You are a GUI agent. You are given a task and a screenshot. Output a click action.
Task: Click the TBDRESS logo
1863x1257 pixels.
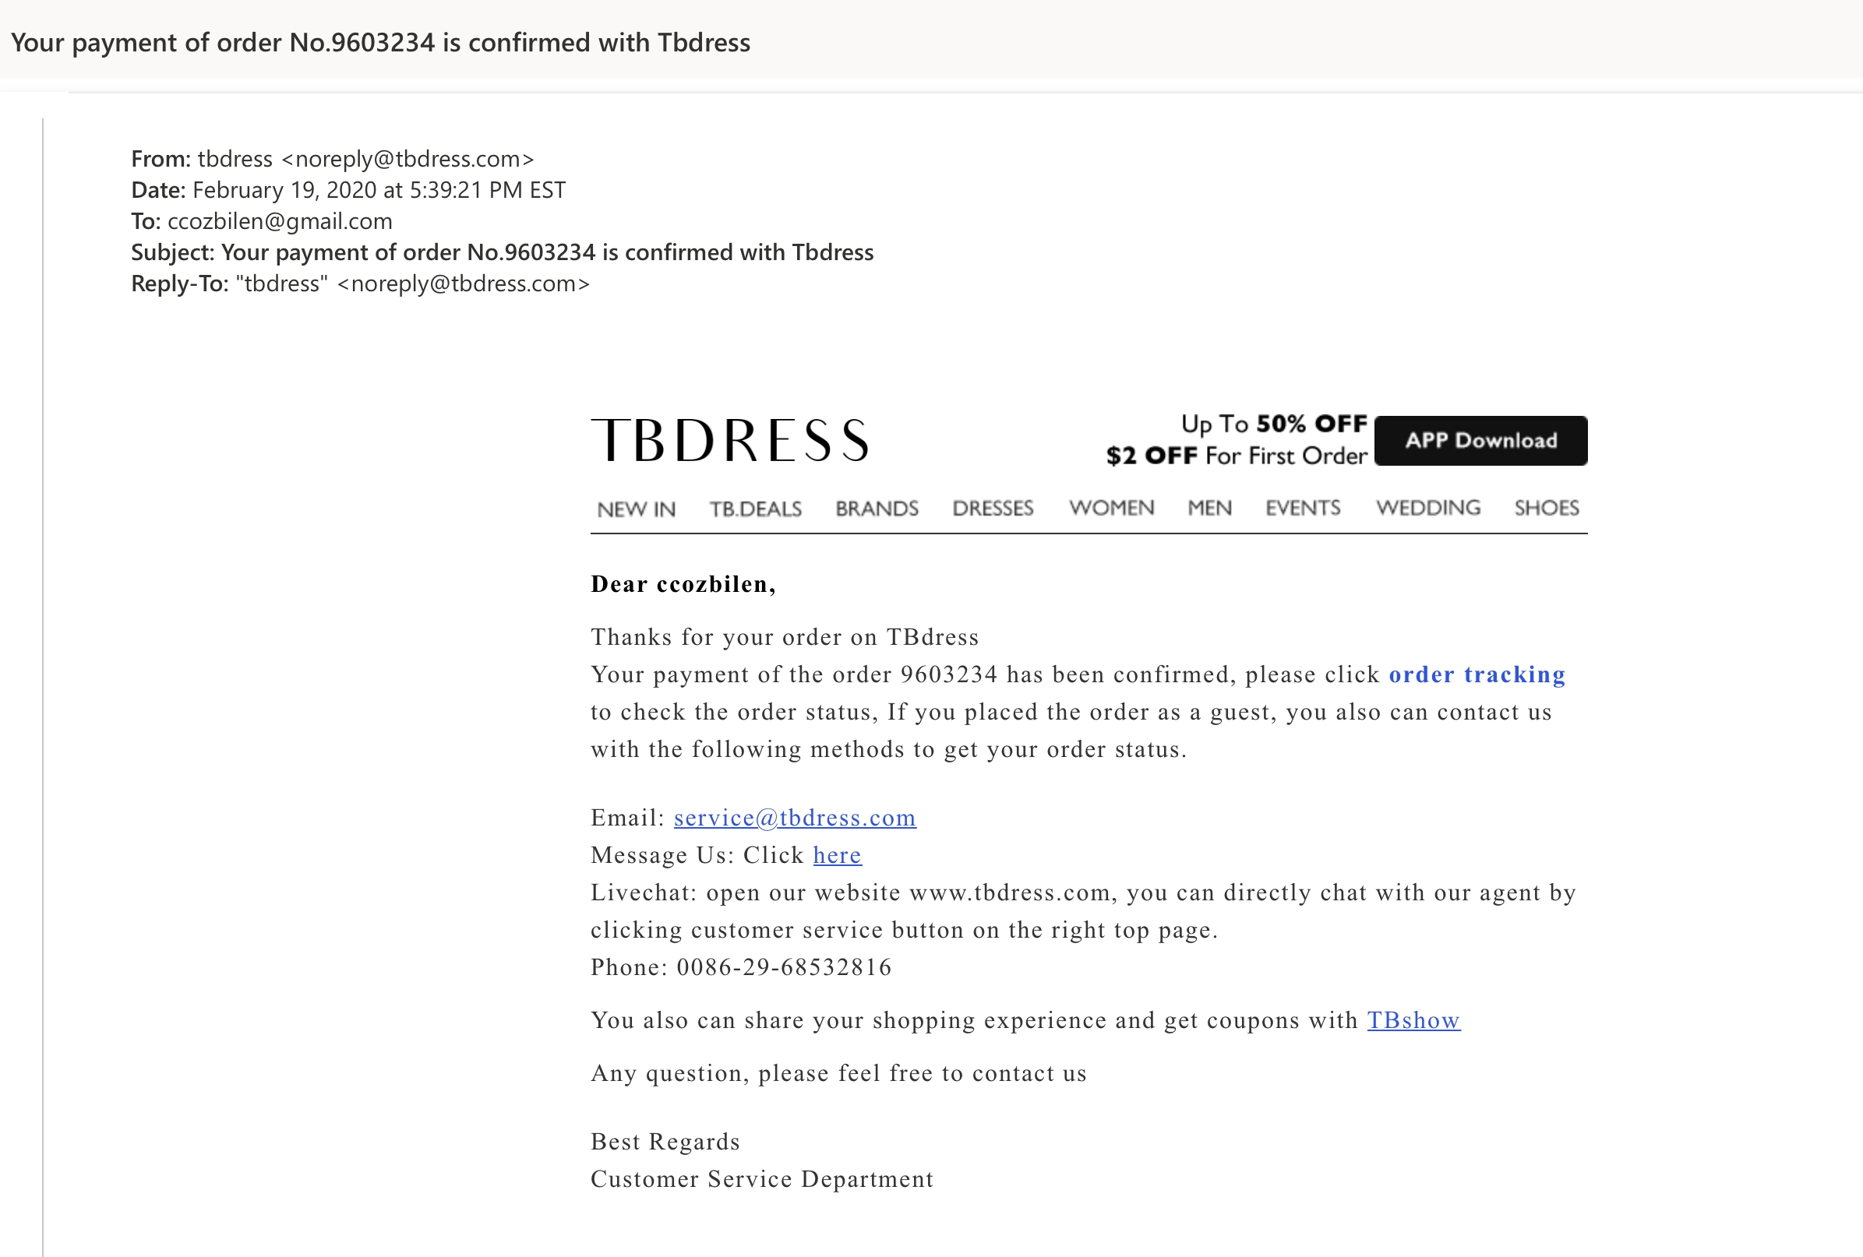[729, 441]
